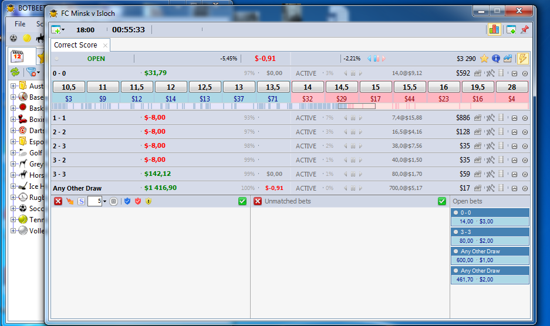The width and height of the screenshot is (550, 326).
Task: Click the red pin window icon
Action: pyautogui.click(x=524, y=29)
